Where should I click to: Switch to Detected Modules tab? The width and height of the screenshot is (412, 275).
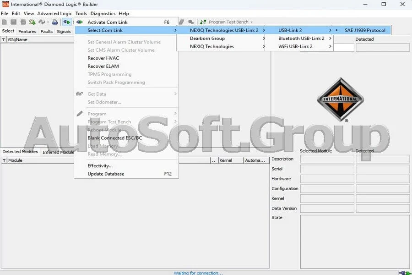(20, 152)
